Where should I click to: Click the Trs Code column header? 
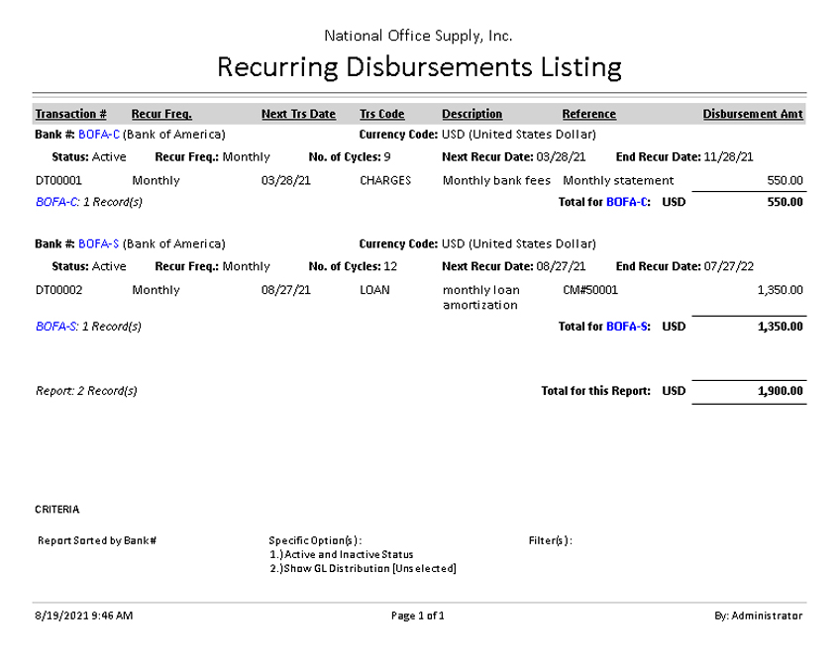pyautogui.click(x=381, y=114)
